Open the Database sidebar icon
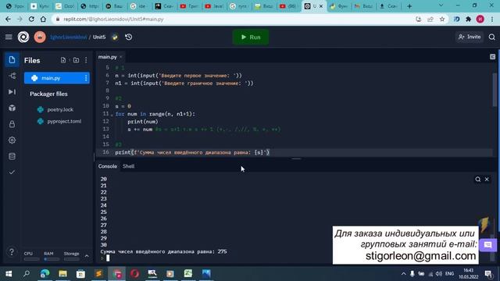 coord(12,156)
